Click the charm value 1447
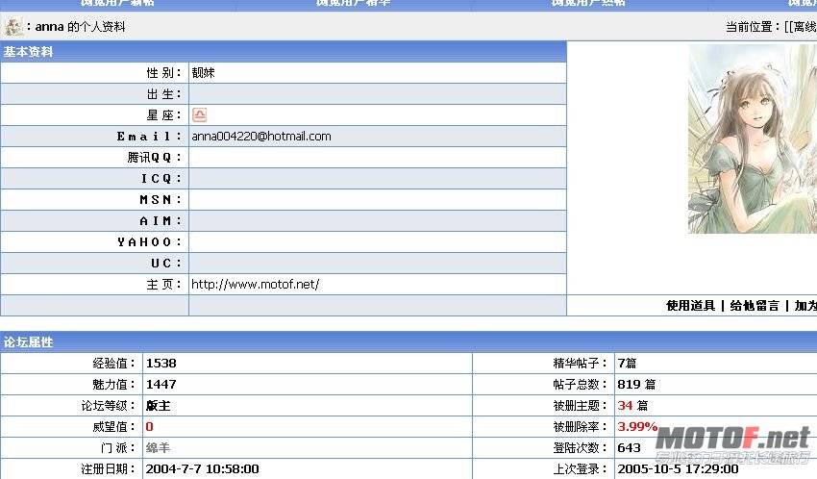 [161, 384]
